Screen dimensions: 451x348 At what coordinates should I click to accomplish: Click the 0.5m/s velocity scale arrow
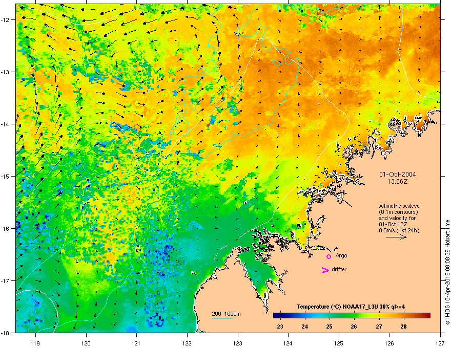396,237
